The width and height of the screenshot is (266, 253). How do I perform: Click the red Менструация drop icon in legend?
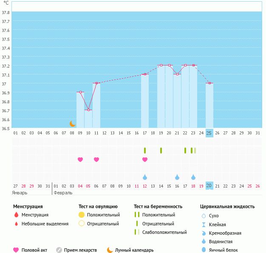16,215
